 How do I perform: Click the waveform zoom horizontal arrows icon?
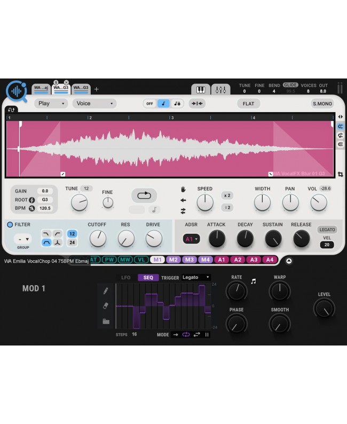(x=341, y=117)
